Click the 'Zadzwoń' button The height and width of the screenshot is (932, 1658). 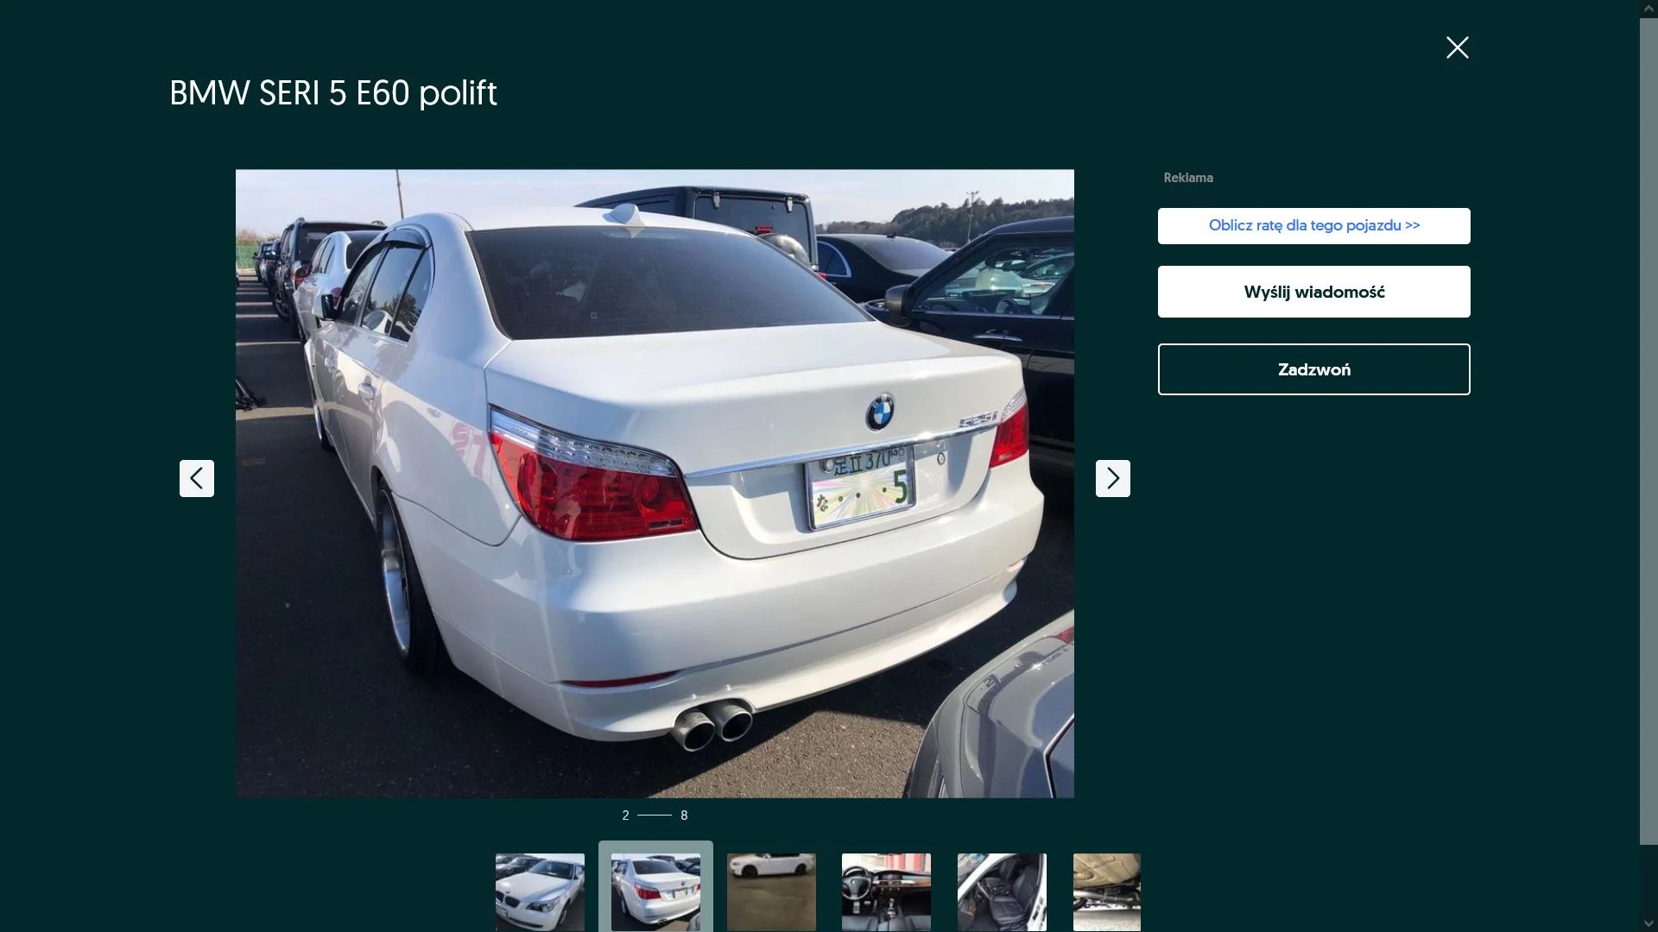tap(1313, 369)
